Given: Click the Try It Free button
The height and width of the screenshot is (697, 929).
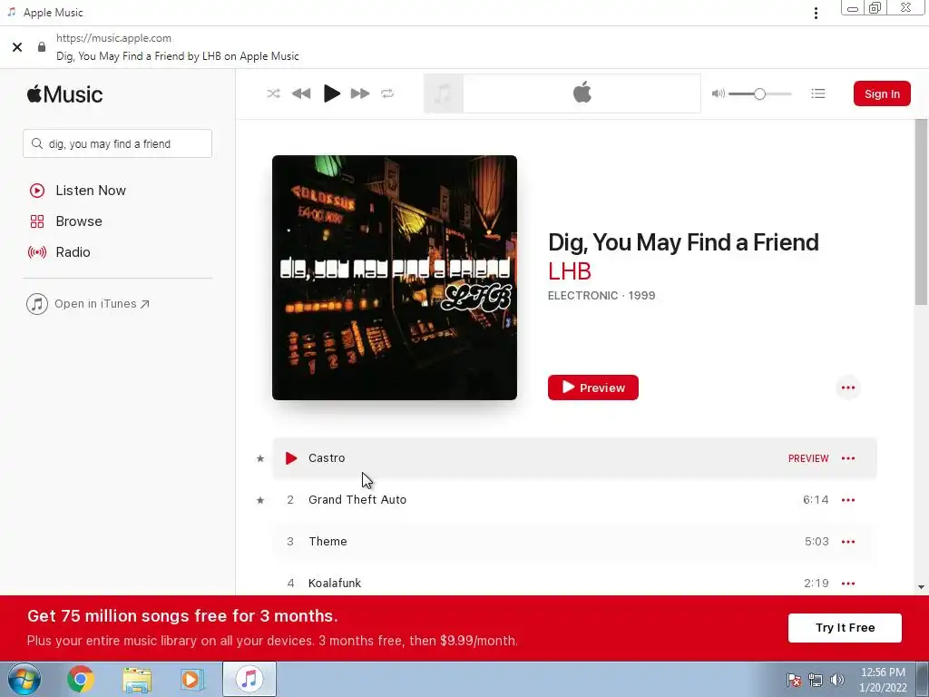Looking at the screenshot, I should (x=845, y=628).
